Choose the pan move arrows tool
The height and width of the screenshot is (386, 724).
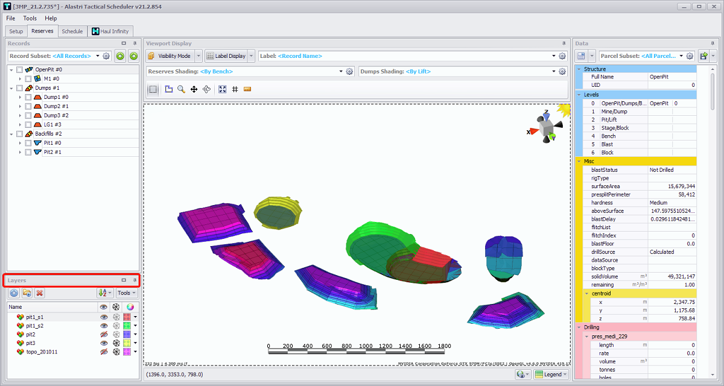[194, 89]
